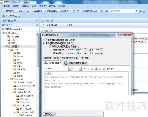Collapse the IEC Shanghai folder
Image resolution: width=148 pixels, height=117 pixels.
(12, 105)
